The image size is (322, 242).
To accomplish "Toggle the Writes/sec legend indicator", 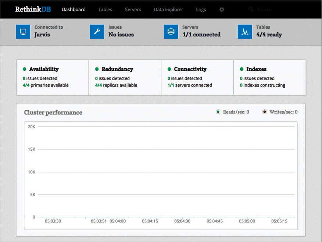I will tap(265, 112).
